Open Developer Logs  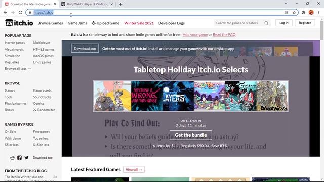tap(172, 23)
